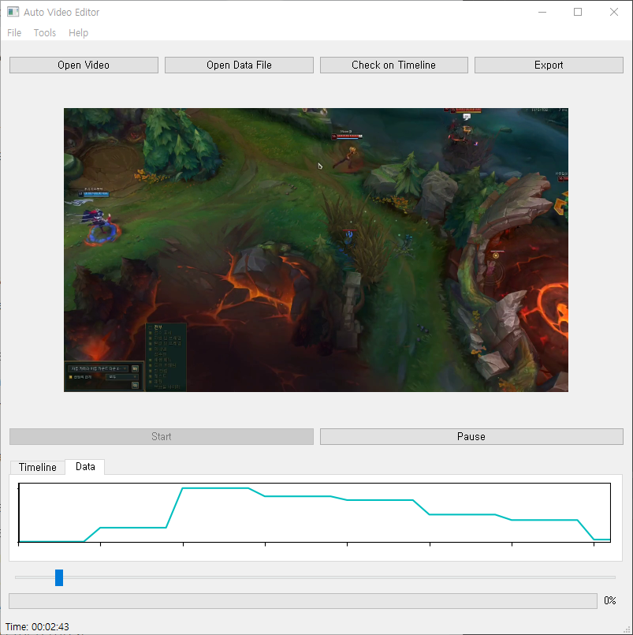
Task: Click the disabled Start playback button
Action: (161, 436)
